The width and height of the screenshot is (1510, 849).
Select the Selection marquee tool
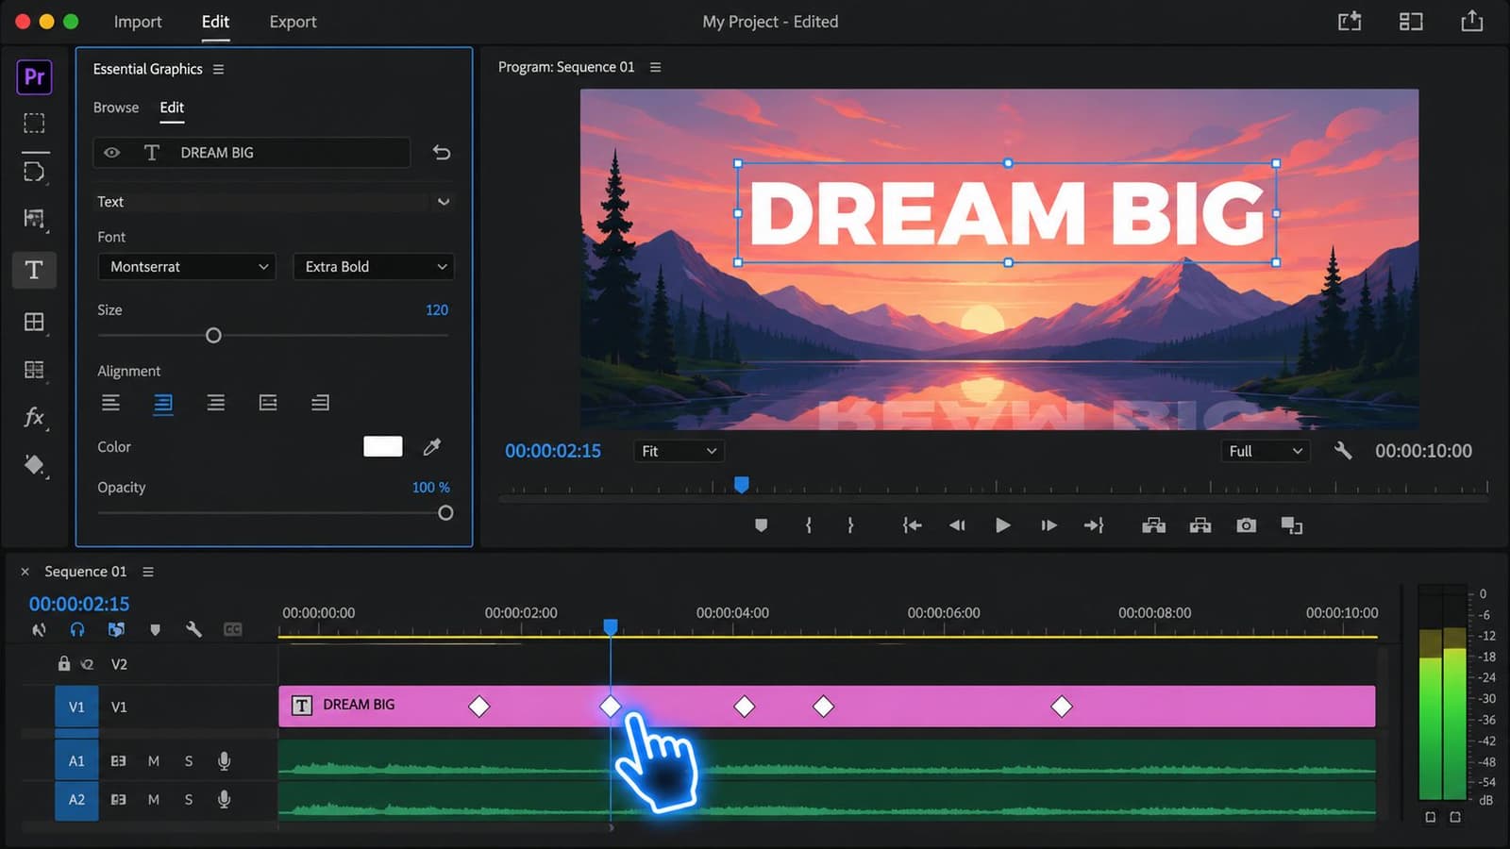click(x=34, y=123)
